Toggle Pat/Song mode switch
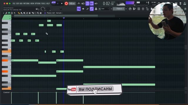The image size is (188, 105). (53, 3)
